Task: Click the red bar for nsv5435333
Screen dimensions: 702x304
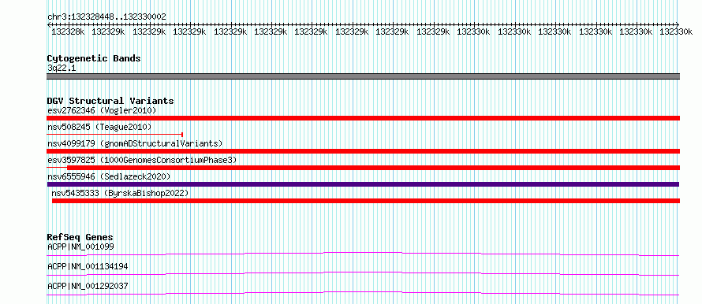Action: pos(366,201)
